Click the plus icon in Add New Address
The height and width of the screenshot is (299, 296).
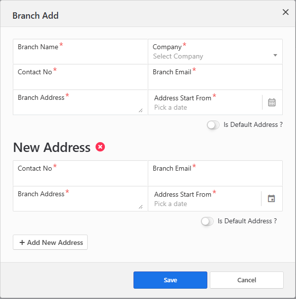tap(22, 242)
